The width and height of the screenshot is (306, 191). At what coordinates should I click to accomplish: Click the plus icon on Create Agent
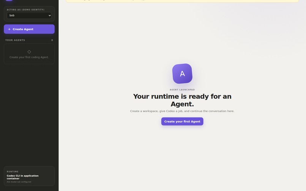coord(9,29)
